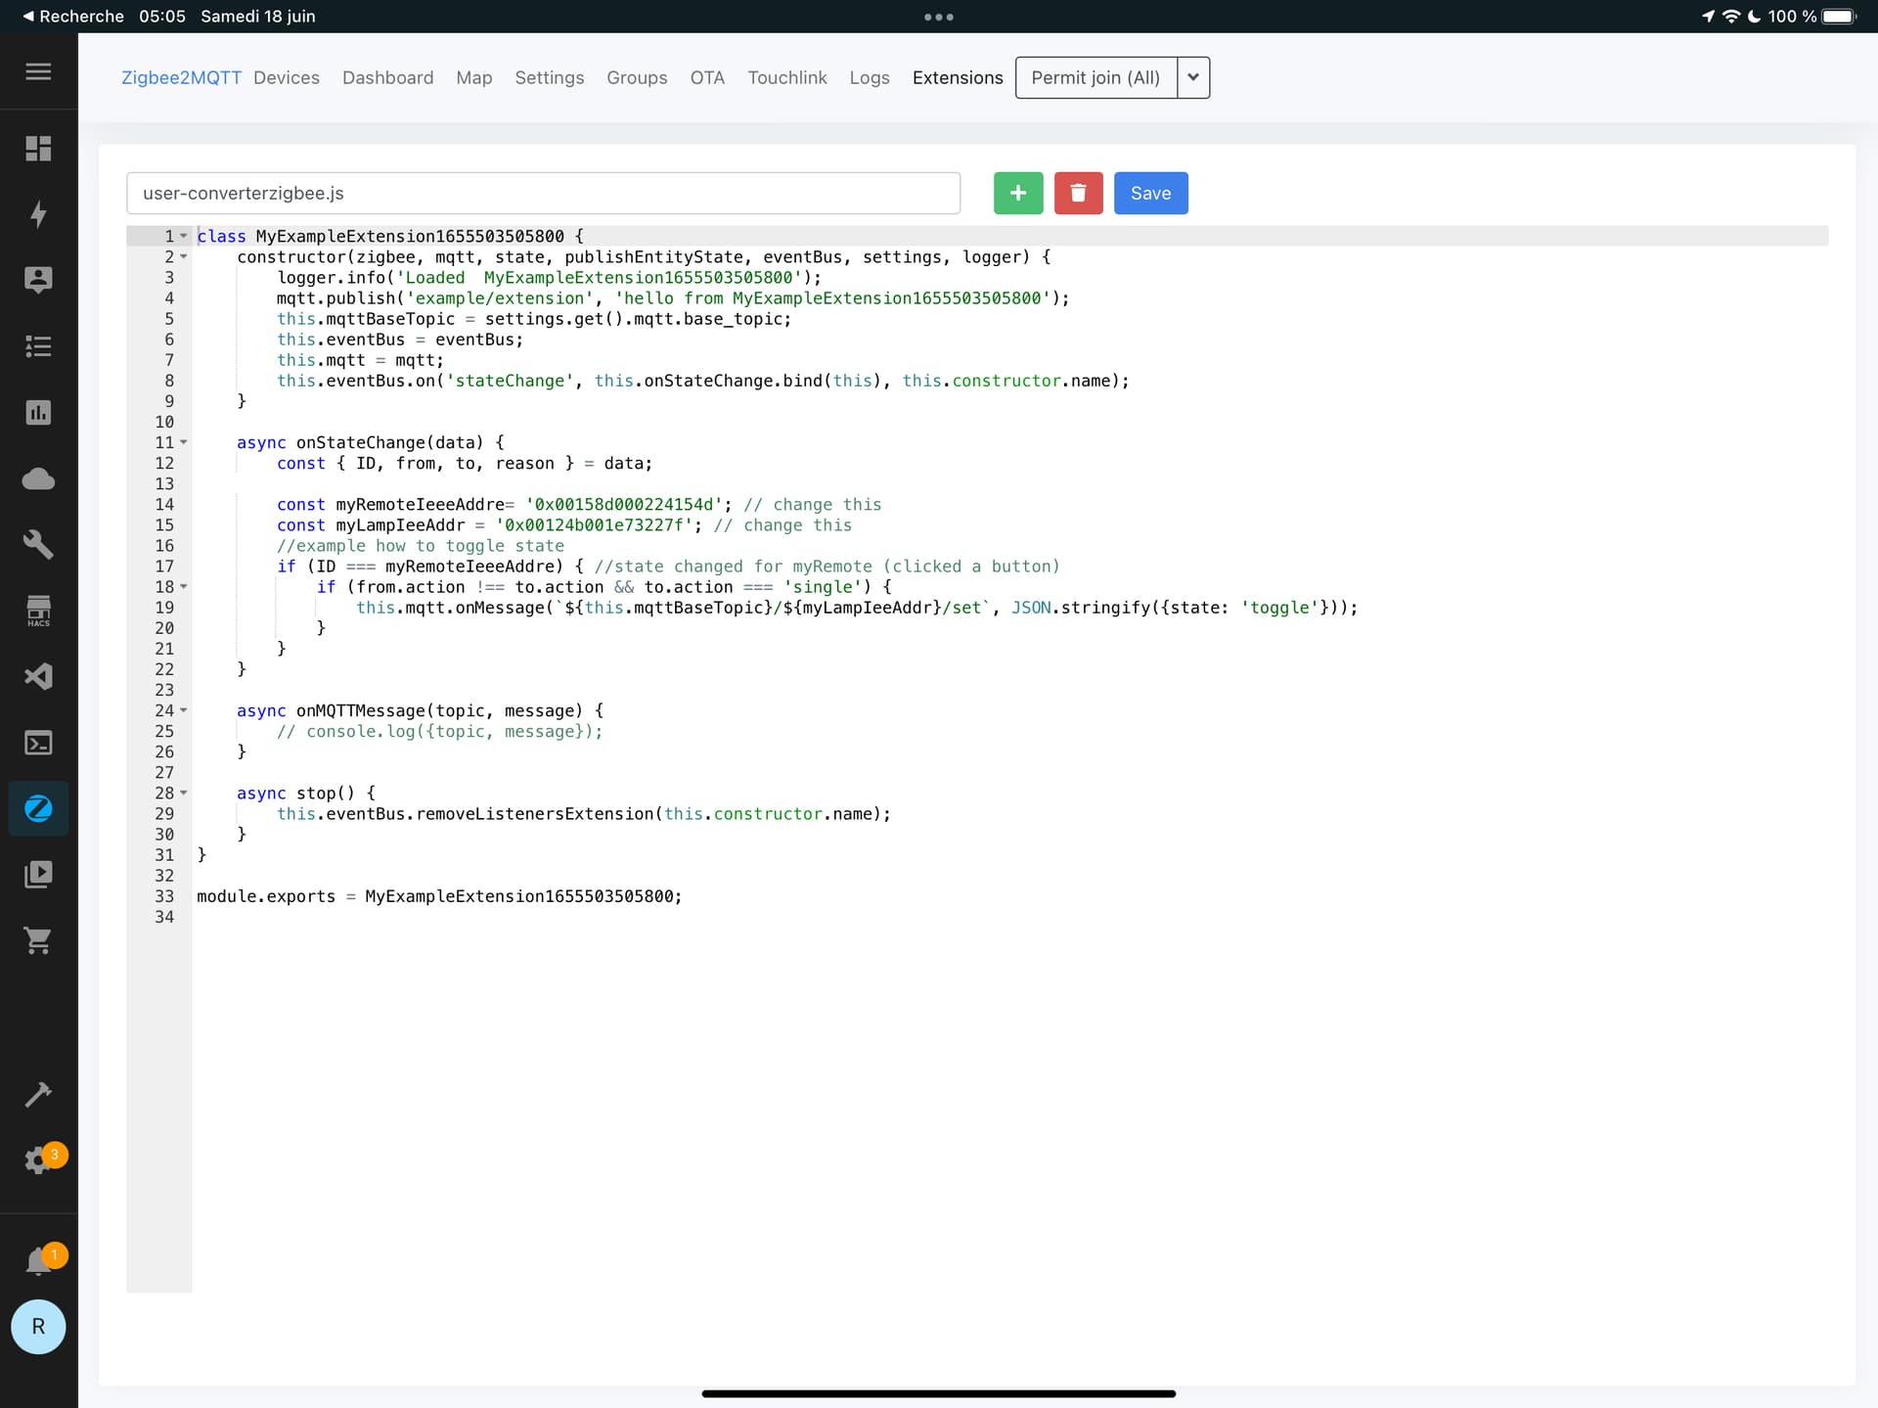The height and width of the screenshot is (1408, 1878).
Task: Click the '// console.log({topic, message});' comment
Action: 439,732
